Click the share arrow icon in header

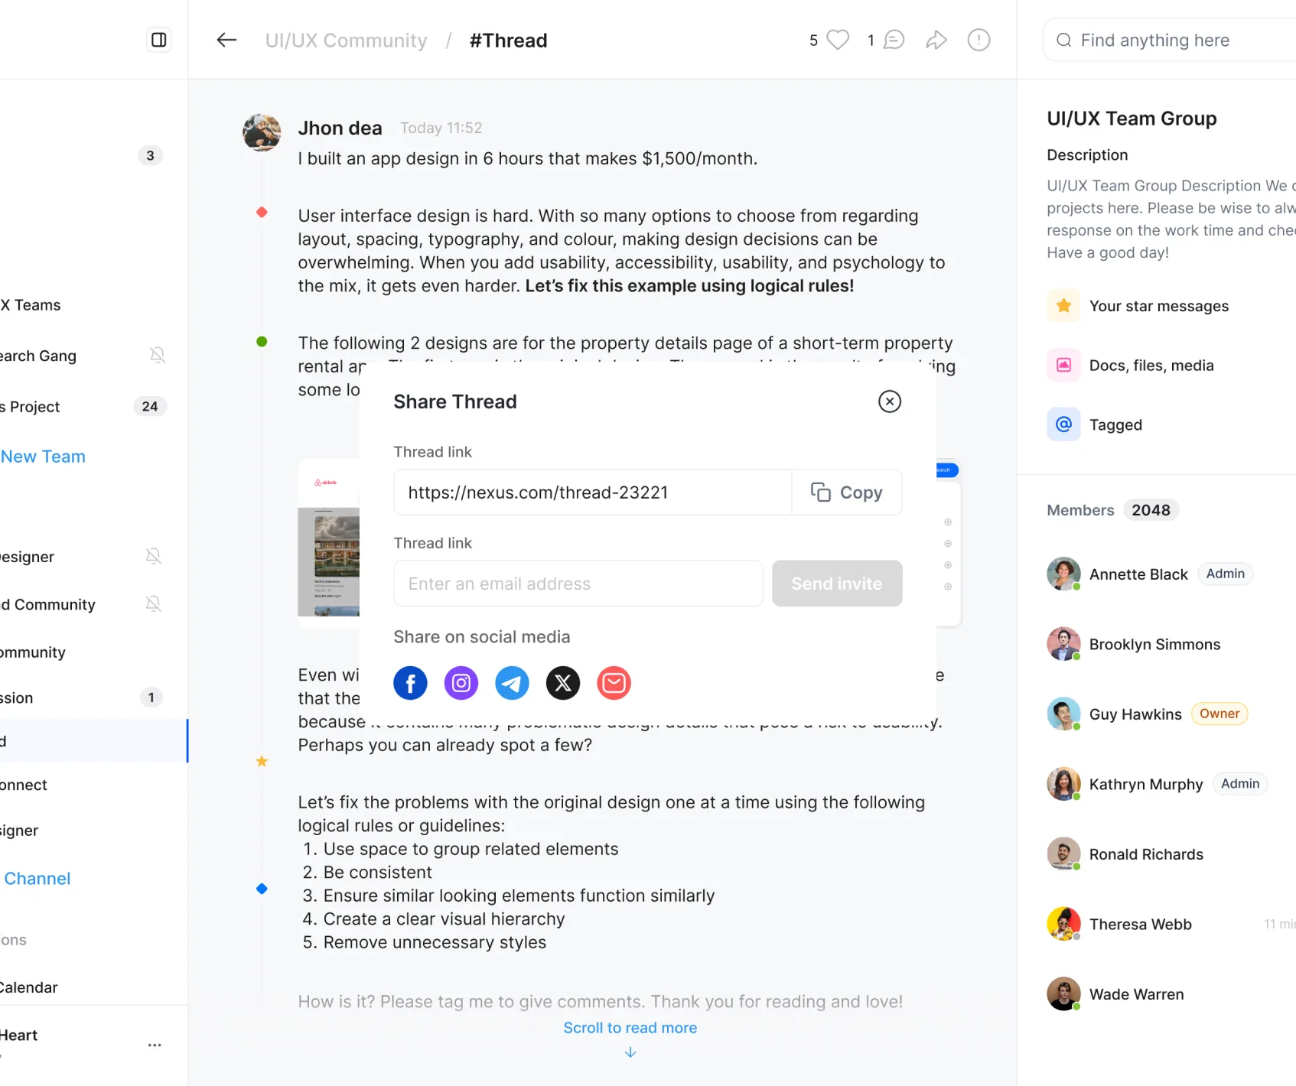(936, 40)
